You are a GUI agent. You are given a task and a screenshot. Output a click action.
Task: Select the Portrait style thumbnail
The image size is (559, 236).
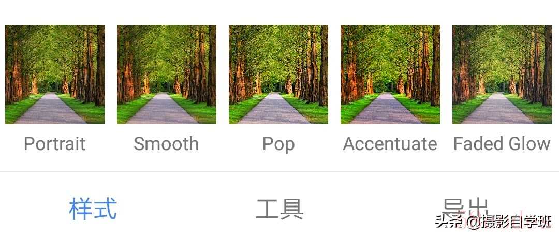click(x=54, y=74)
